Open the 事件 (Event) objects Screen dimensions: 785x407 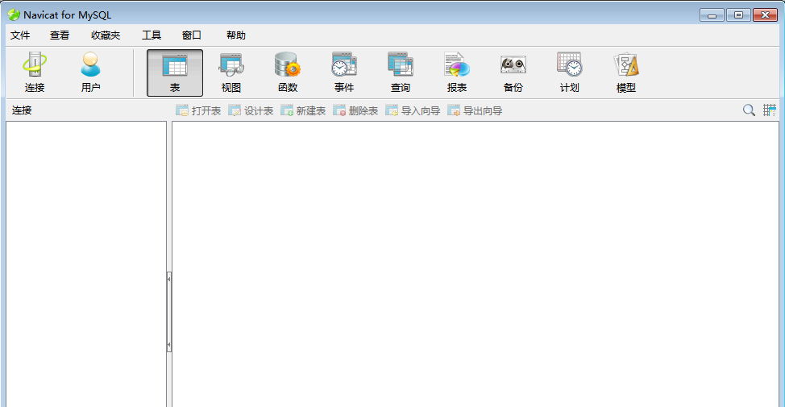(344, 73)
